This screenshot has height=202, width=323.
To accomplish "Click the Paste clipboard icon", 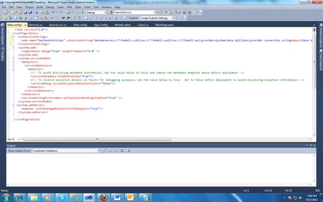I will [x=47, y=12].
